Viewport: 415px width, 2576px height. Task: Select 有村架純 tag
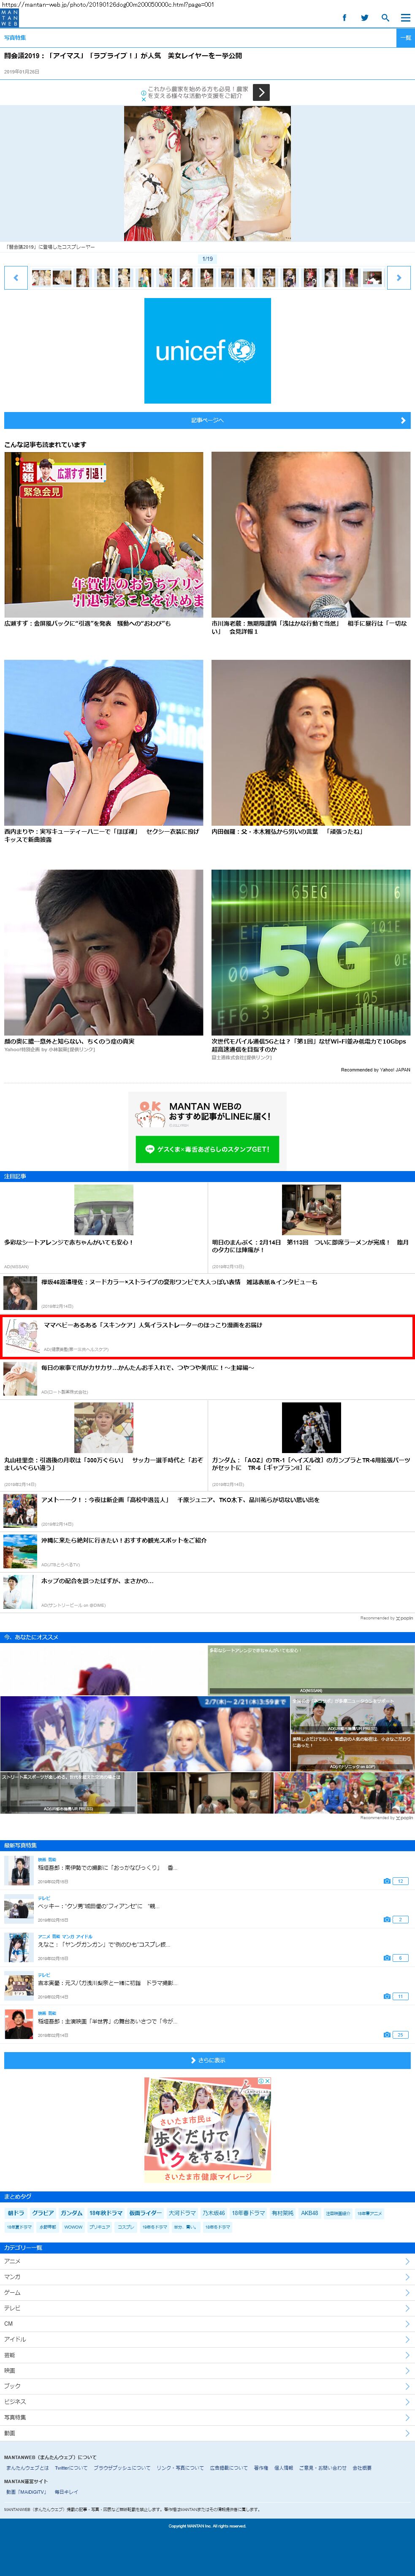pyautogui.click(x=283, y=2213)
